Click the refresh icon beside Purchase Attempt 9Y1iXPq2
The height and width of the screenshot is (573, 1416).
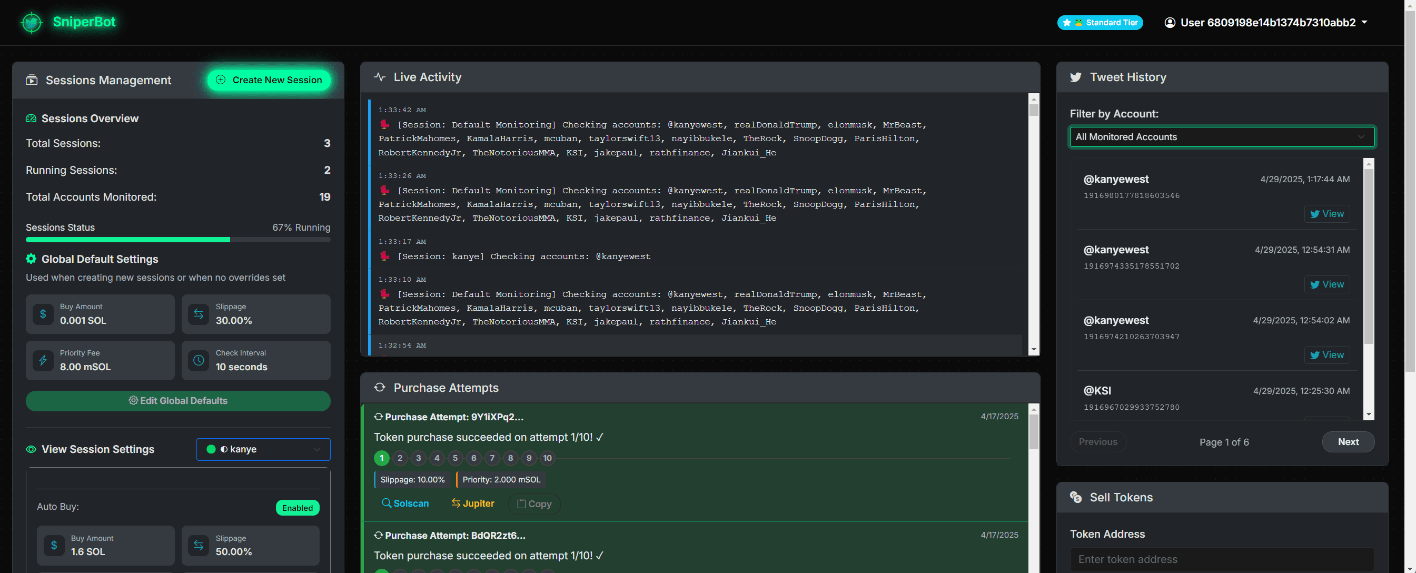click(x=378, y=418)
